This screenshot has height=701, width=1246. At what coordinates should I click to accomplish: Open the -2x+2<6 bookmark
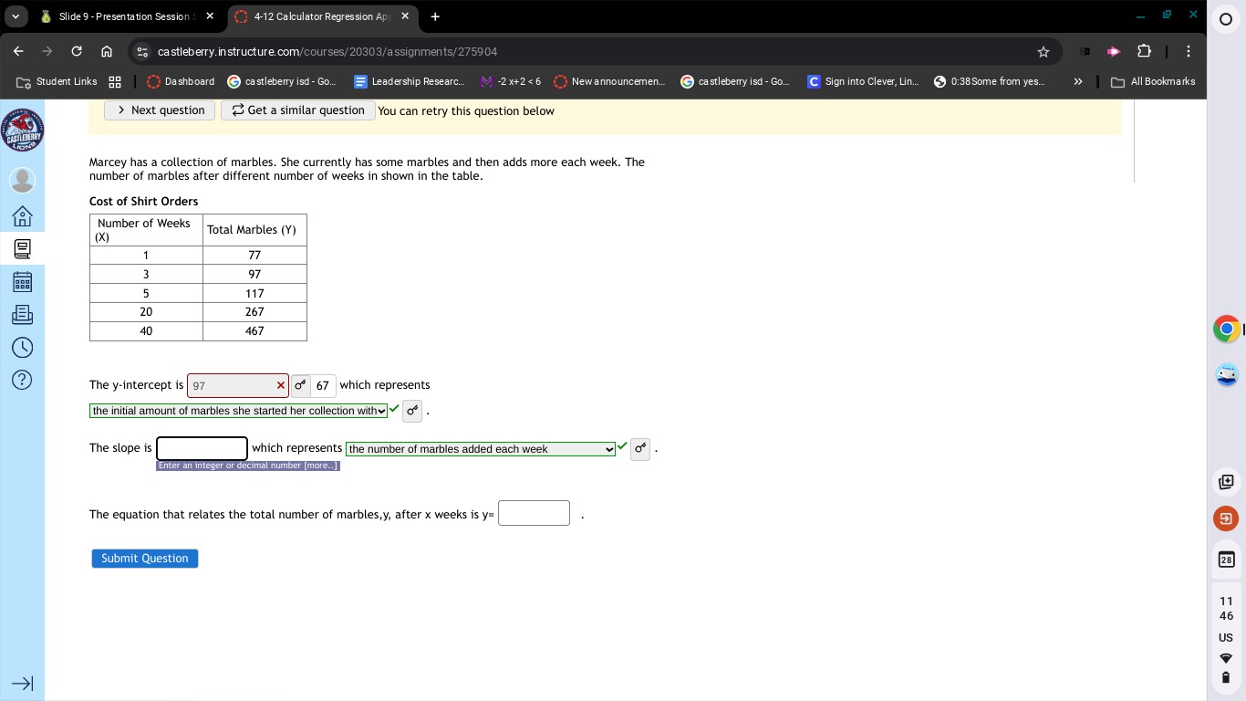[x=511, y=81]
